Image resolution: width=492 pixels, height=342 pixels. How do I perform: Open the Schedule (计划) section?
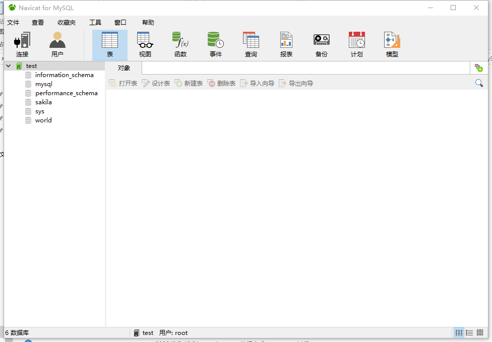357,45
